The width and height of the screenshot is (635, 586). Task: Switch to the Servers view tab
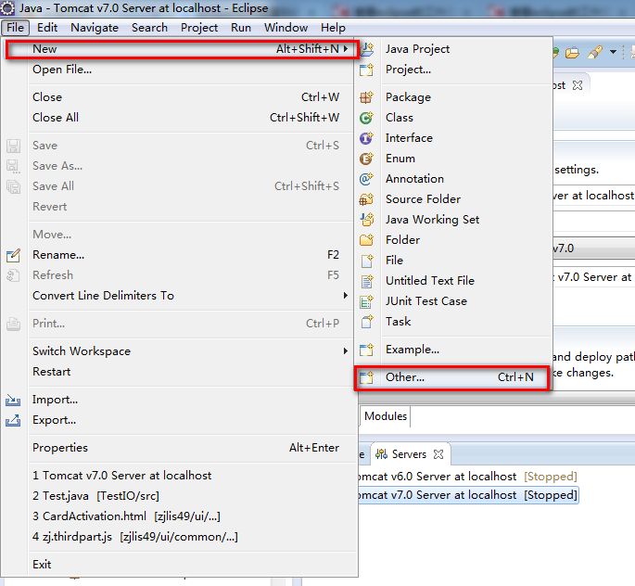point(409,454)
